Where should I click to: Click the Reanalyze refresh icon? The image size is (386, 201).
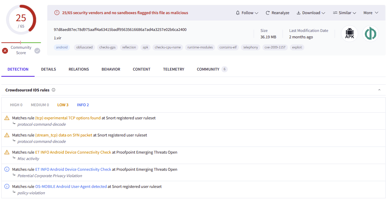268,13
